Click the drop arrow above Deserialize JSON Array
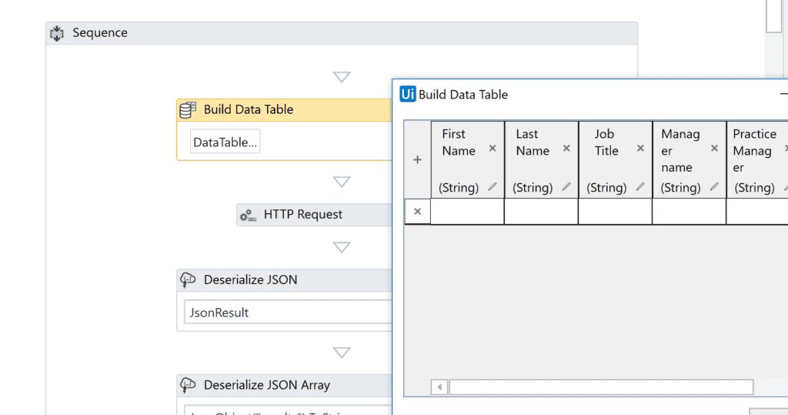The height and width of the screenshot is (415, 788). [x=342, y=352]
